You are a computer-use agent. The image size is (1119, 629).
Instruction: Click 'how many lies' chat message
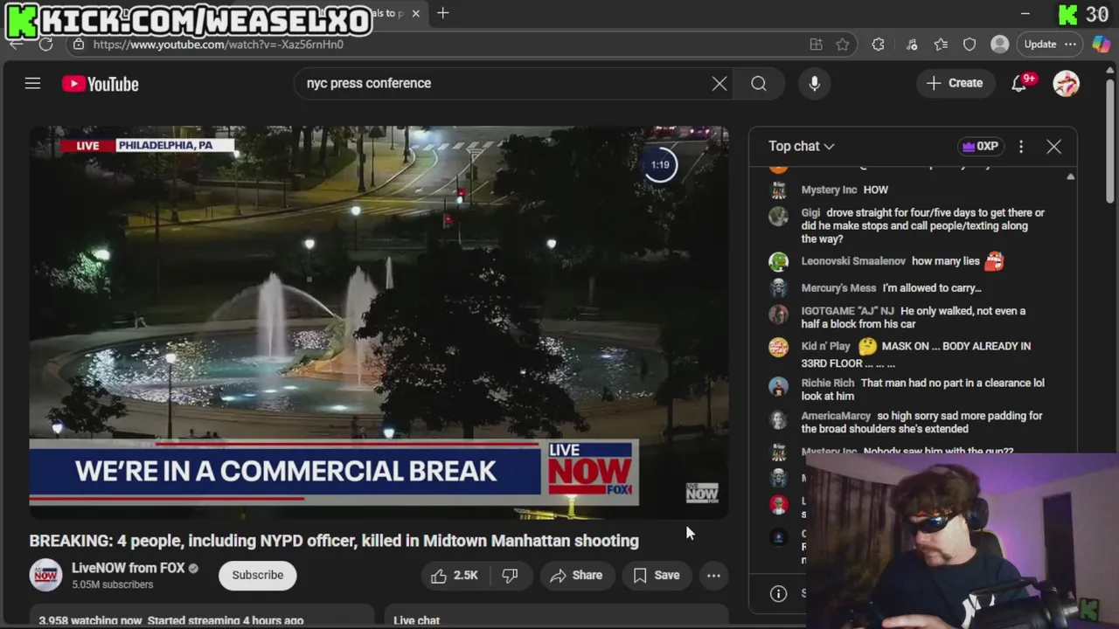point(945,261)
